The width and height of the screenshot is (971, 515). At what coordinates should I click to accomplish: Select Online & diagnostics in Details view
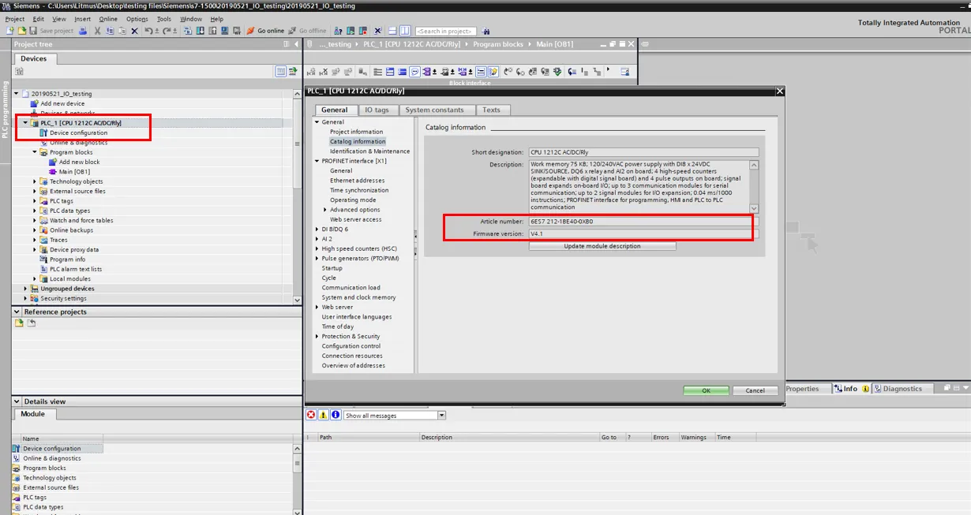point(51,458)
